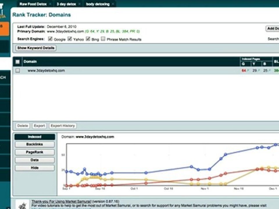The image size is (279, 209).
Task: Click the Google indexed value 64
Action: pos(244,71)
